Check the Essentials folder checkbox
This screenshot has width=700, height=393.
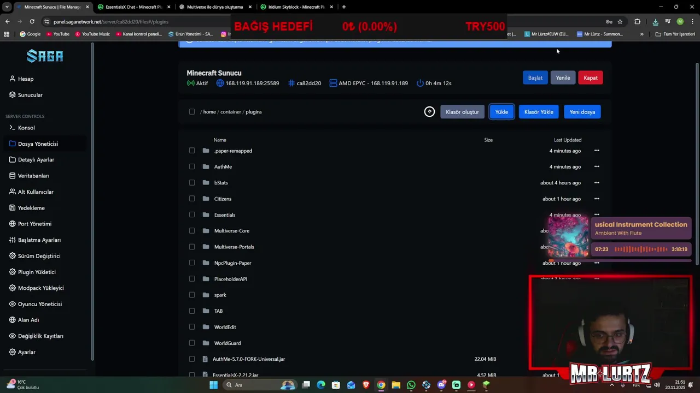(x=192, y=215)
